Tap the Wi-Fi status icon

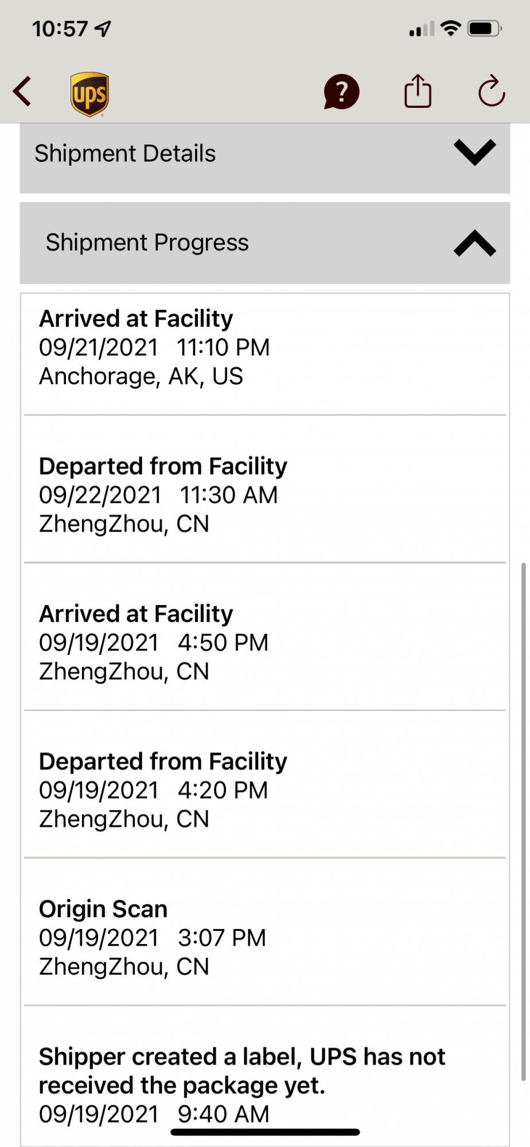pos(451,28)
